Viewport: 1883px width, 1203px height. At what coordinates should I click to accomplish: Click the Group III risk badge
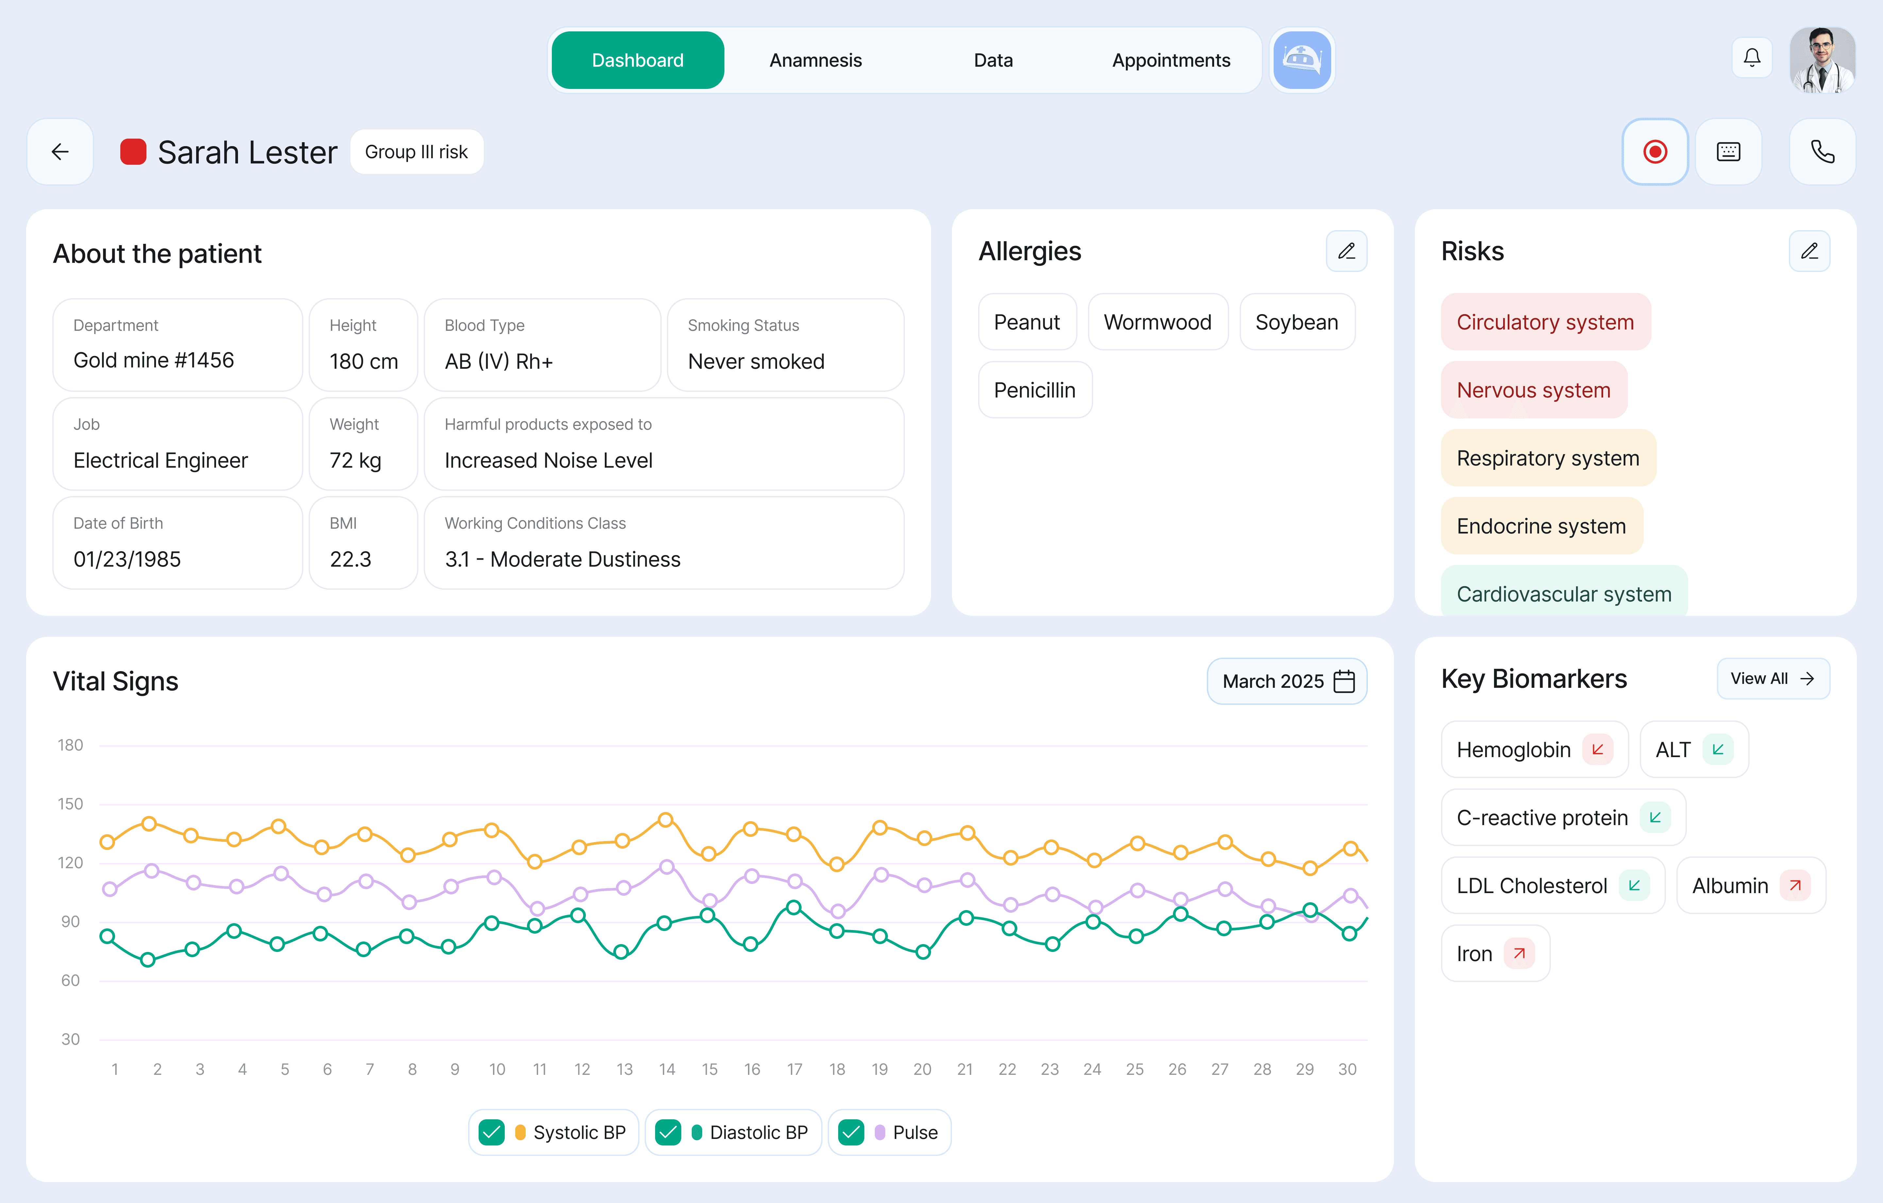(416, 152)
